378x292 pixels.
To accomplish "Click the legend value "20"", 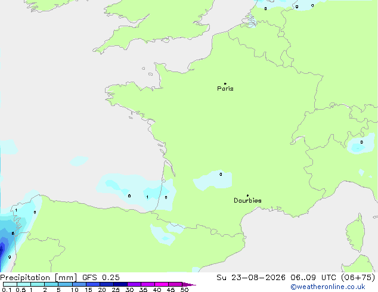I will point(102,290).
